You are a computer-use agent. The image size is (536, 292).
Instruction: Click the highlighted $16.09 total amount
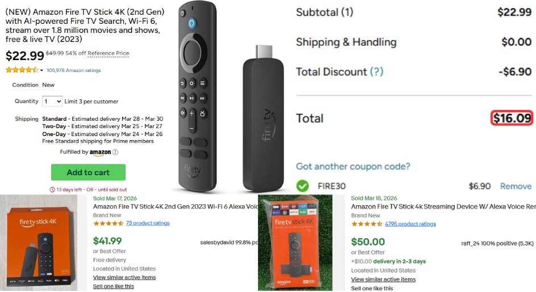pos(512,118)
